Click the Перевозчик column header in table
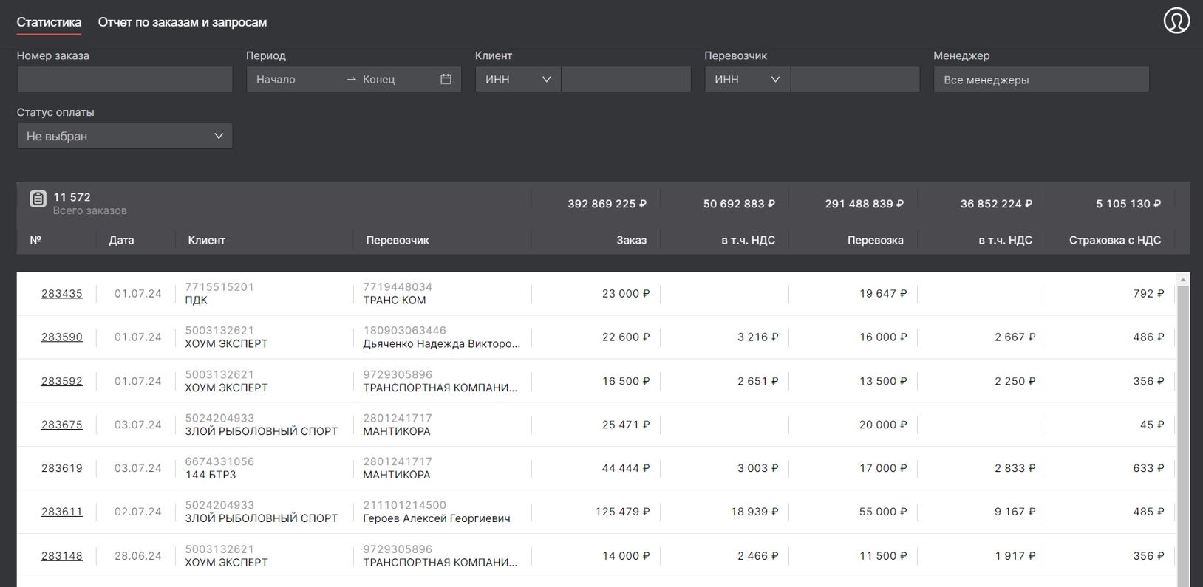 (398, 240)
